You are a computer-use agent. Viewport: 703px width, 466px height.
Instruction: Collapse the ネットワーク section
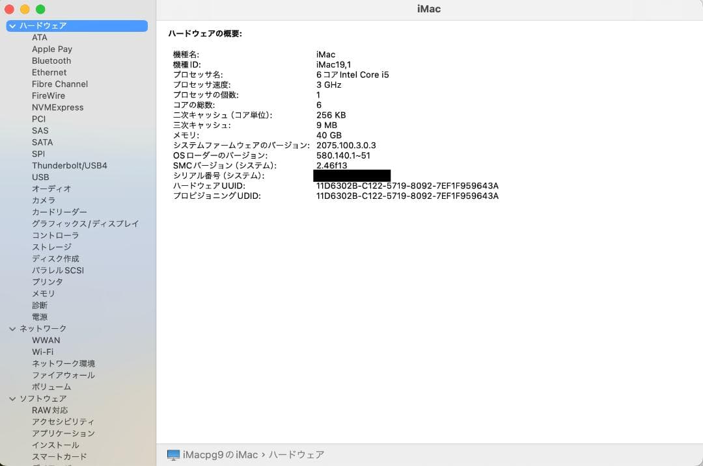(x=12, y=328)
